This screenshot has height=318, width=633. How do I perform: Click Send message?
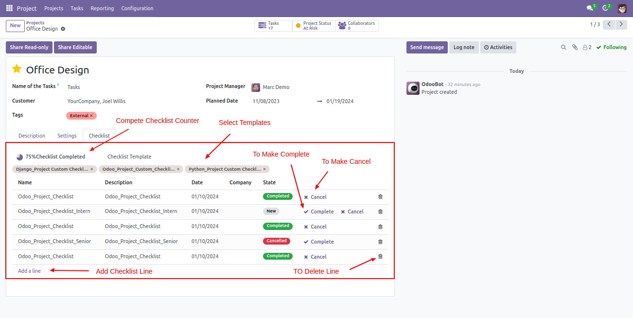pyautogui.click(x=427, y=47)
